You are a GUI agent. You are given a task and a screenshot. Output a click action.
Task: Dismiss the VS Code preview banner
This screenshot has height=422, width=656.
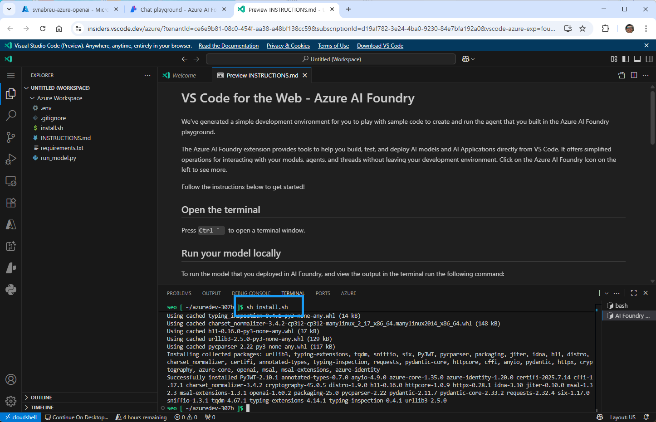click(646, 45)
